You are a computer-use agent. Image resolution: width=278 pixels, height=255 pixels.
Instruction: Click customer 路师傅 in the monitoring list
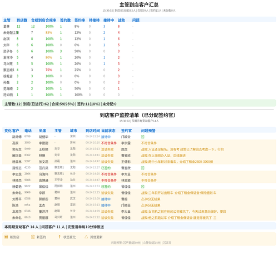(17, 137)
